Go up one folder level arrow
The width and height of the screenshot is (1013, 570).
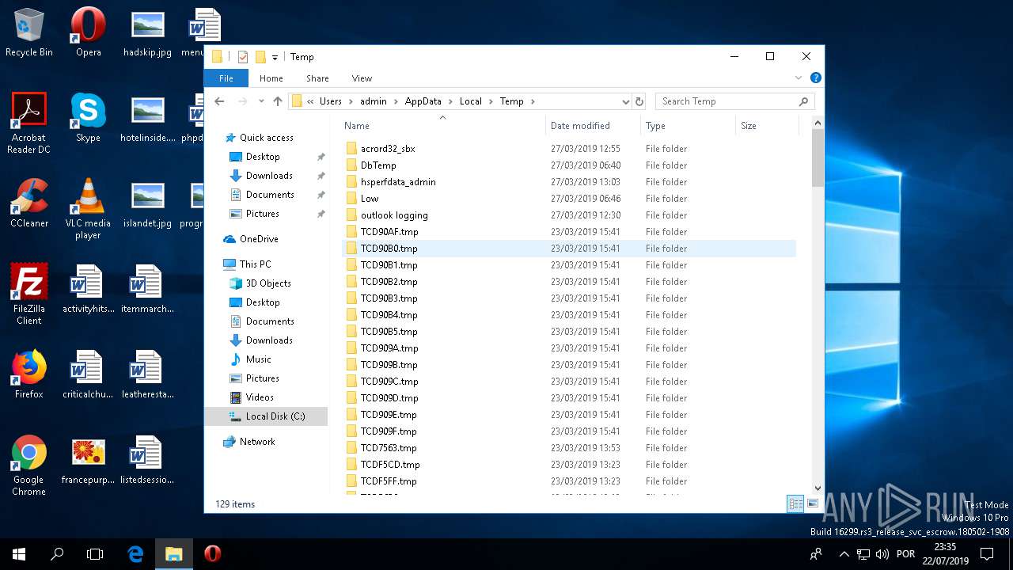click(x=278, y=101)
